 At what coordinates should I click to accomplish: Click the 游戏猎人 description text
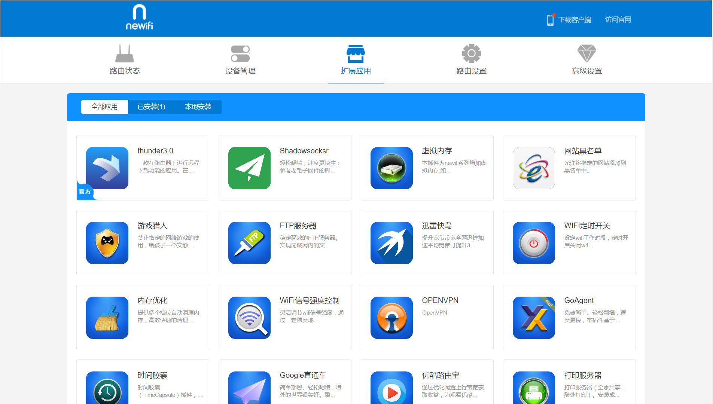[168, 242]
